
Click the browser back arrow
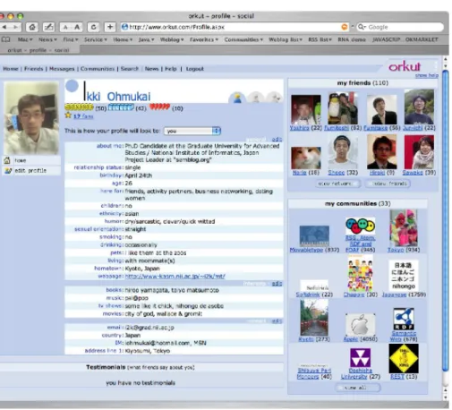tap(4, 27)
